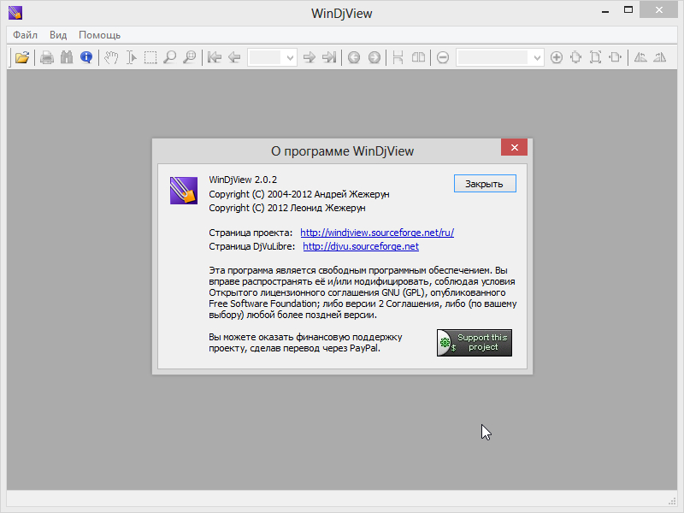Rotate the page right
Viewport: 684px width, 513px height.
pyautogui.click(x=659, y=57)
